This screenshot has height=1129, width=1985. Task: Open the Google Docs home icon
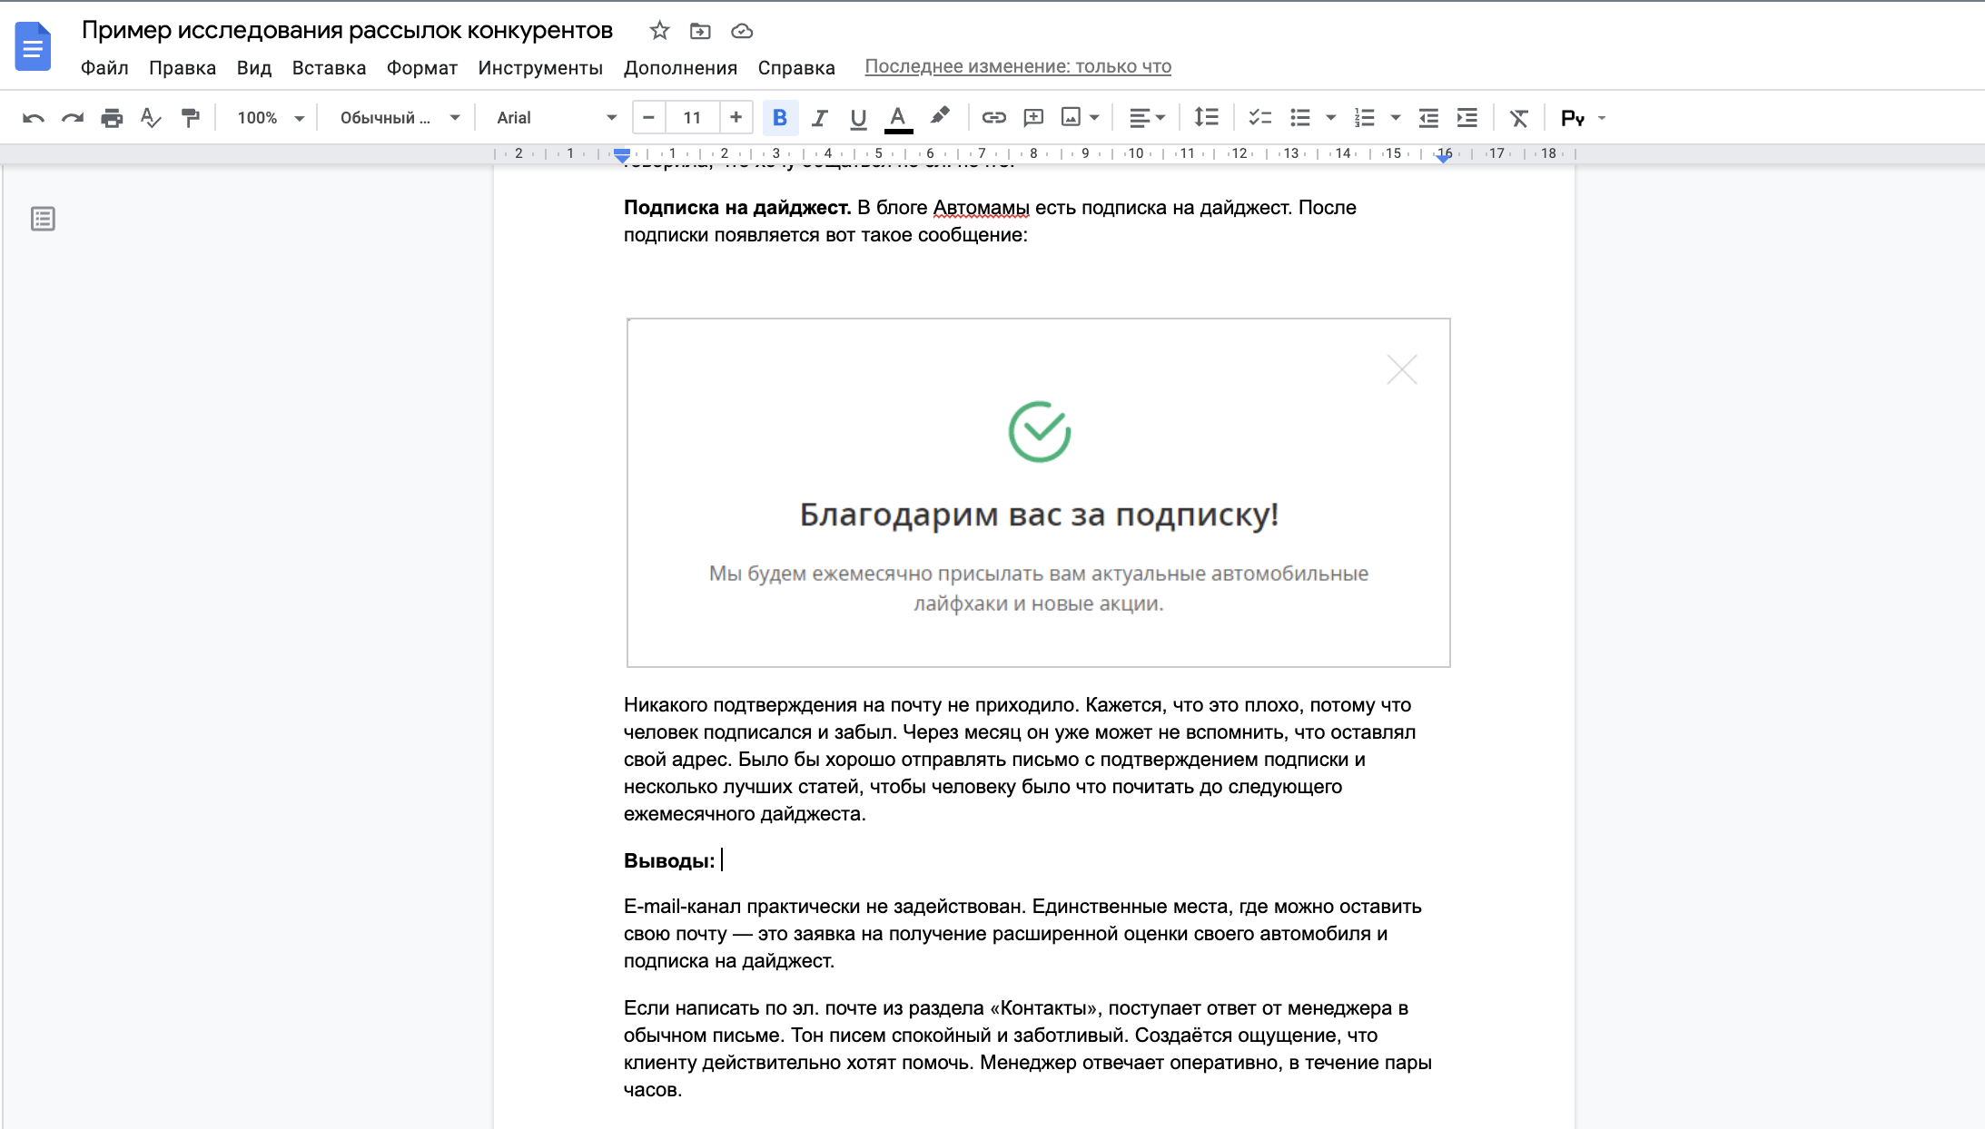pos(33,45)
